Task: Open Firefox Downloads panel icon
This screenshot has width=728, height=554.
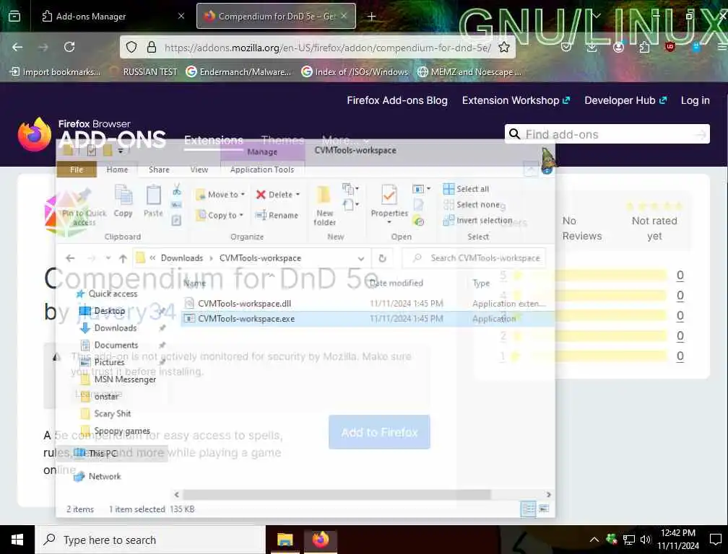Action: (591, 47)
